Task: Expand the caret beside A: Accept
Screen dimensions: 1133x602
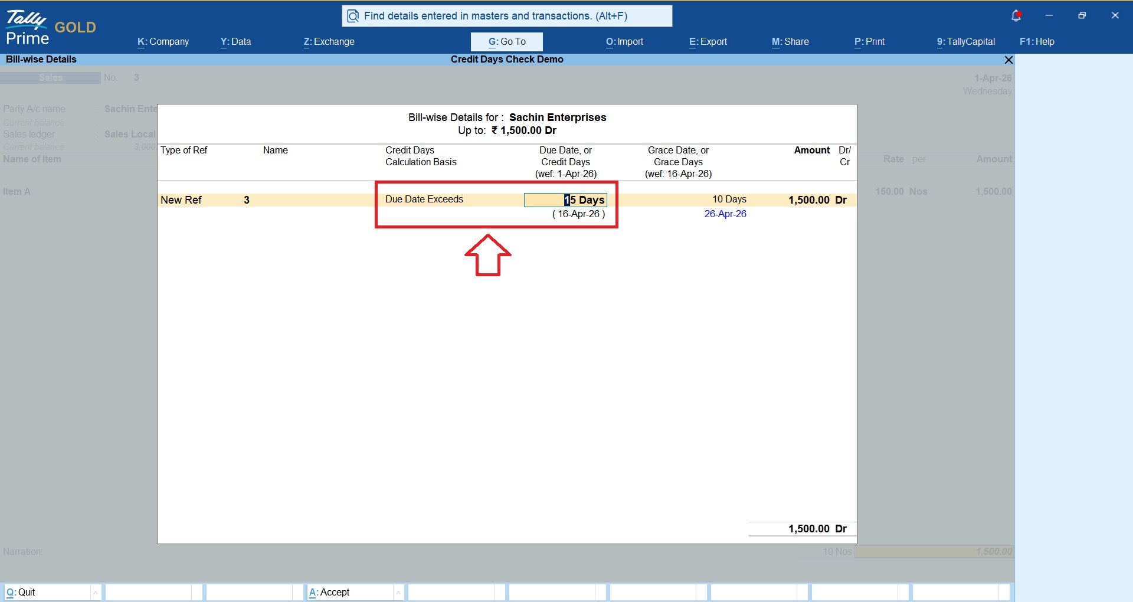Action: point(398,592)
